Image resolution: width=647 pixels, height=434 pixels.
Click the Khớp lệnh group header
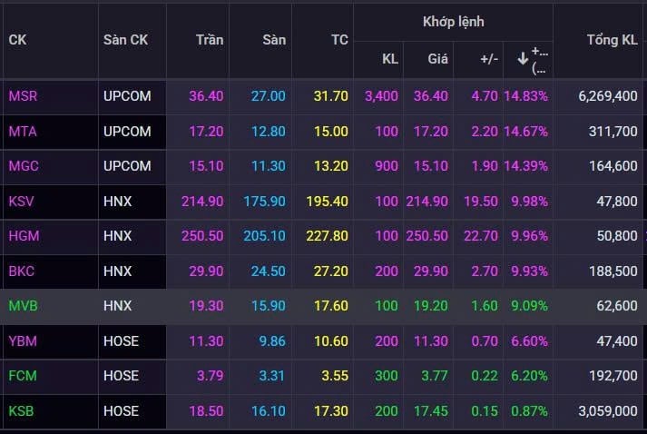coord(454,21)
